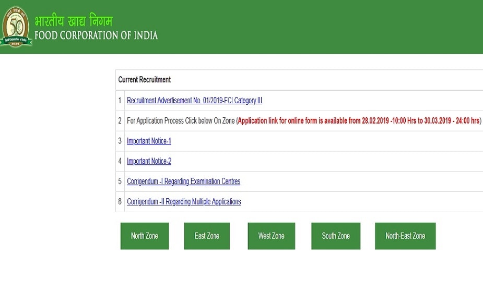Click the Hindi title भारतीय खाद्य निगम

[x=74, y=21]
